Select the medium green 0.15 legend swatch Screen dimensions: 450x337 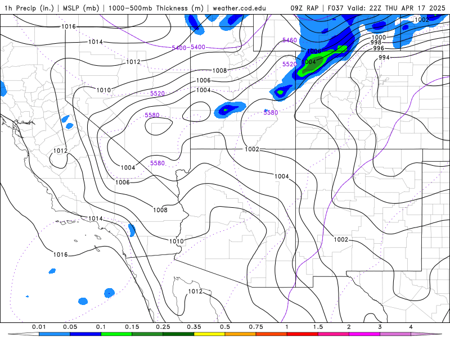pyautogui.click(x=147, y=334)
